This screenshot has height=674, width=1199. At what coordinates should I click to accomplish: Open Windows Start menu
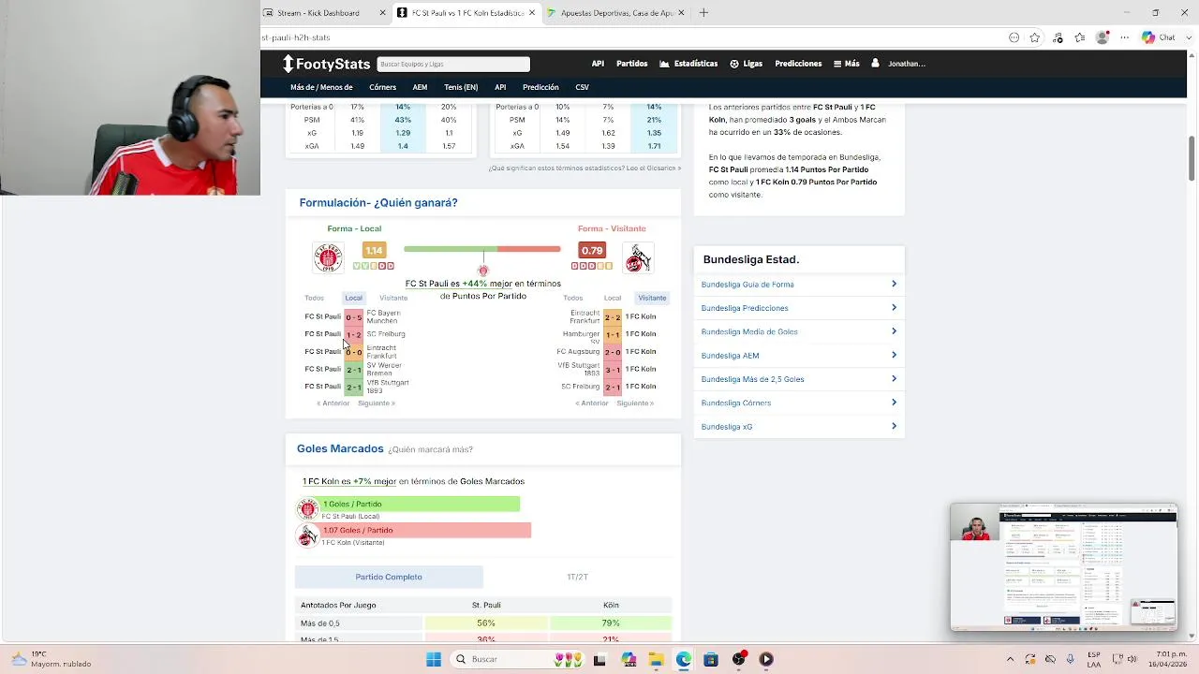coord(434,659)
